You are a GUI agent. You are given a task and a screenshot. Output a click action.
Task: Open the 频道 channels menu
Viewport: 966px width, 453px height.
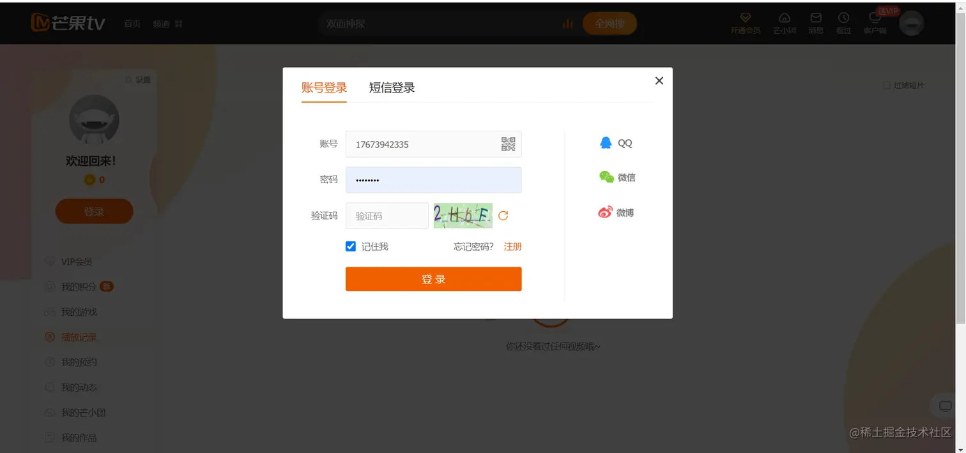(167, 24)
